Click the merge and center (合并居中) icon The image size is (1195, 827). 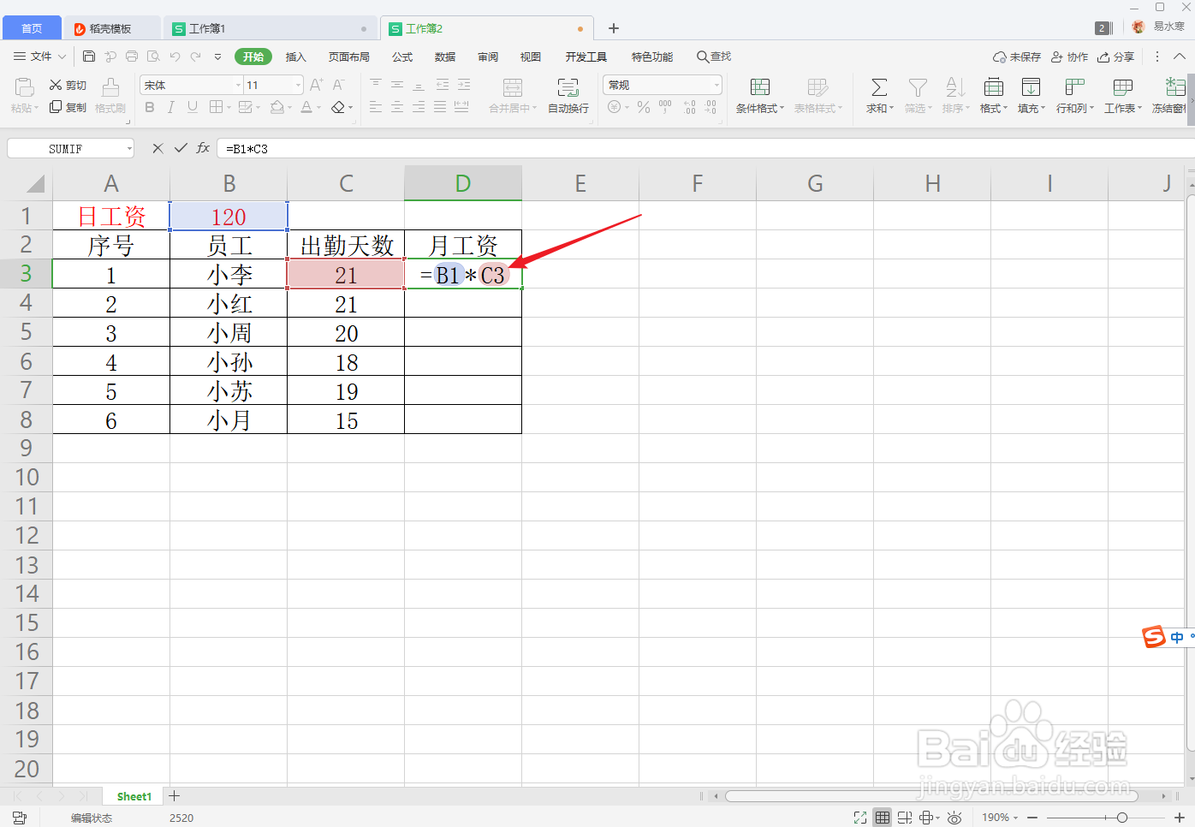tap(512, 87)
